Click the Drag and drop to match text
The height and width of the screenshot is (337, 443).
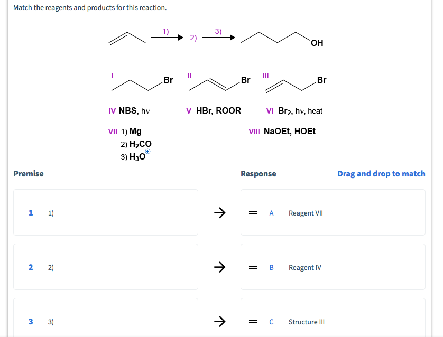pos(381,174)
